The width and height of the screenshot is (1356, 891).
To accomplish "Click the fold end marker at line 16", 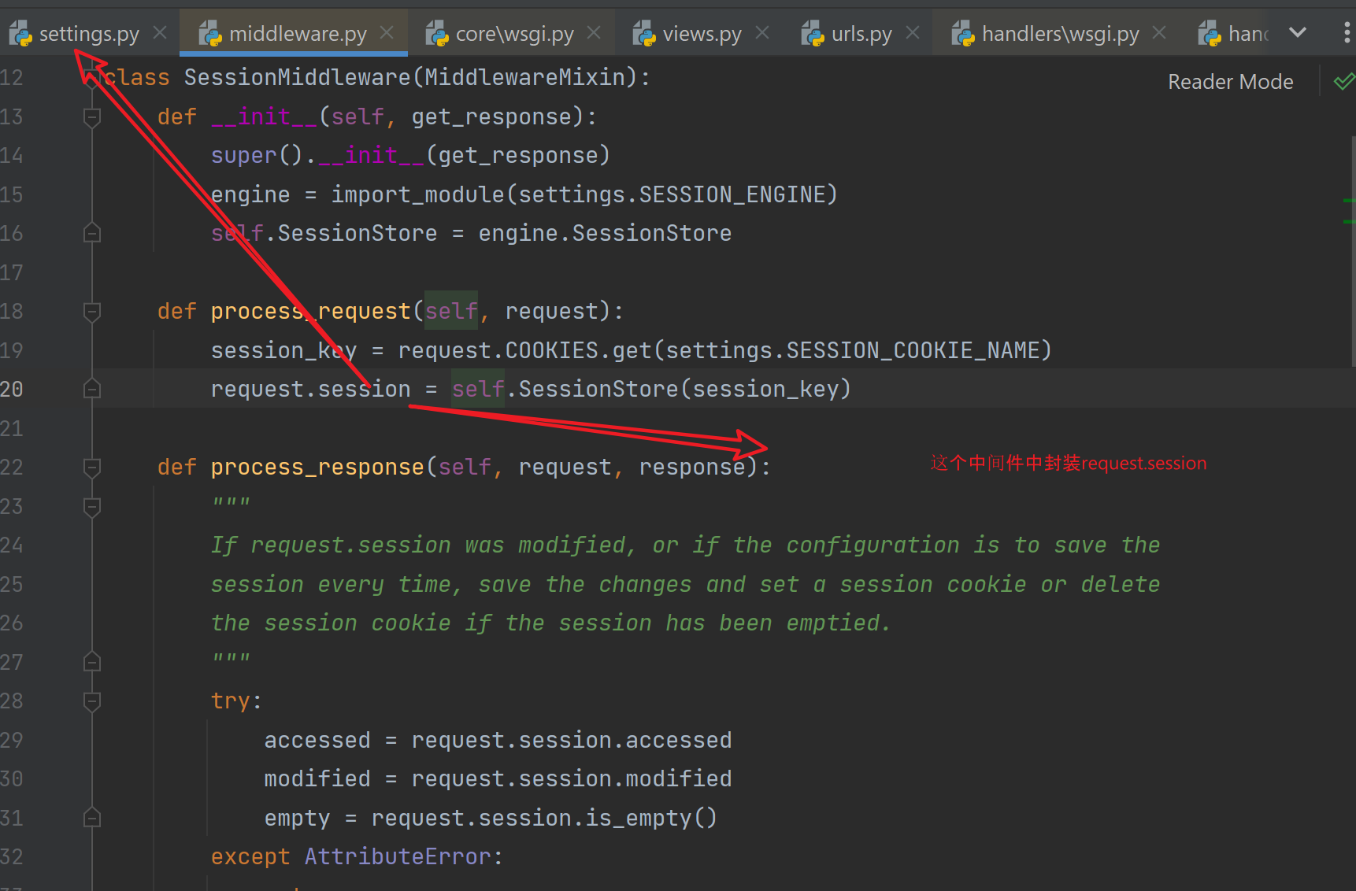I will click(x=92, y=233).
